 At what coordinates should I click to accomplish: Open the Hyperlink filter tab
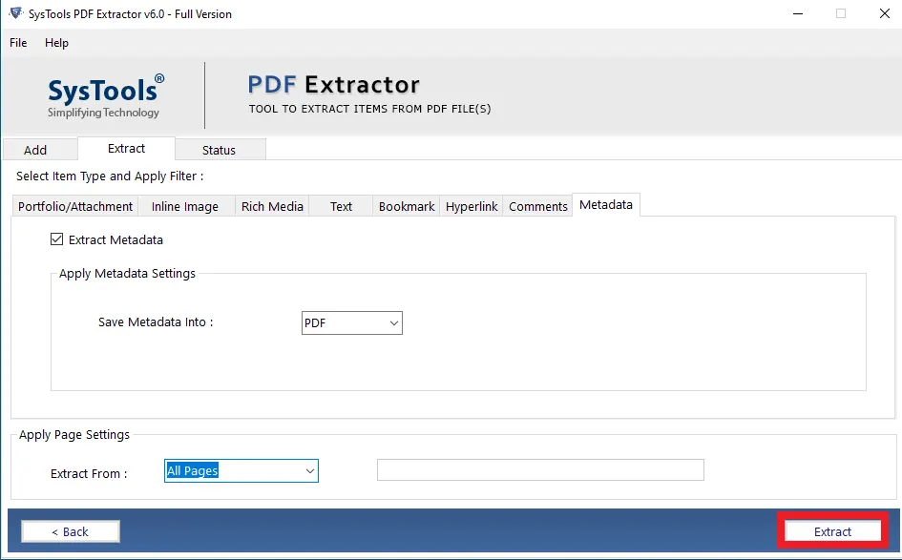[x=472, y=206]
